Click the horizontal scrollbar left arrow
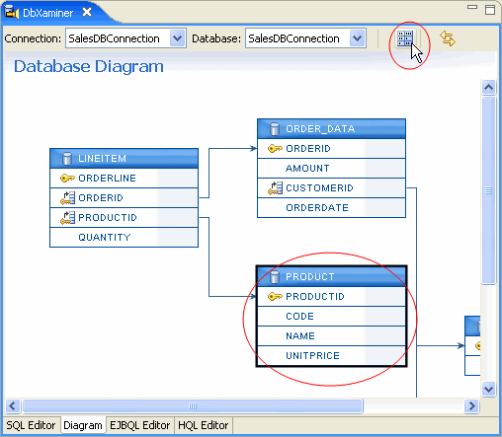 [13, 405]
